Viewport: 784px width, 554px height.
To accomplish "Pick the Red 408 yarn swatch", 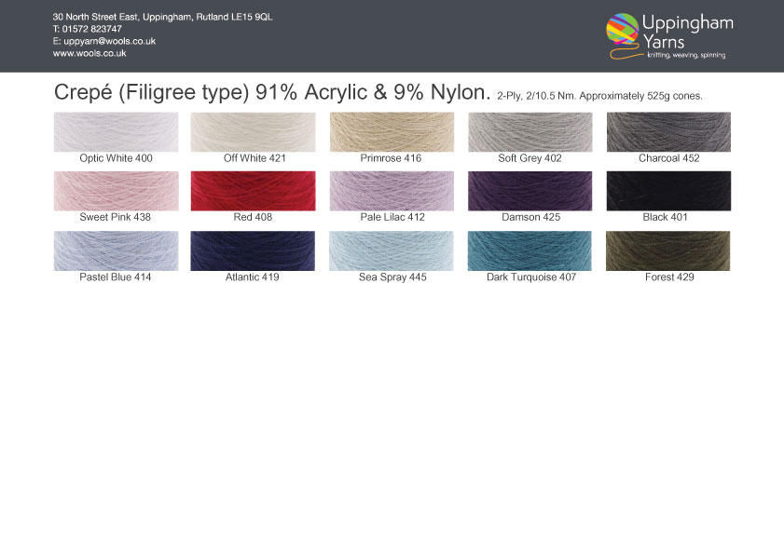I will [253, 191].
